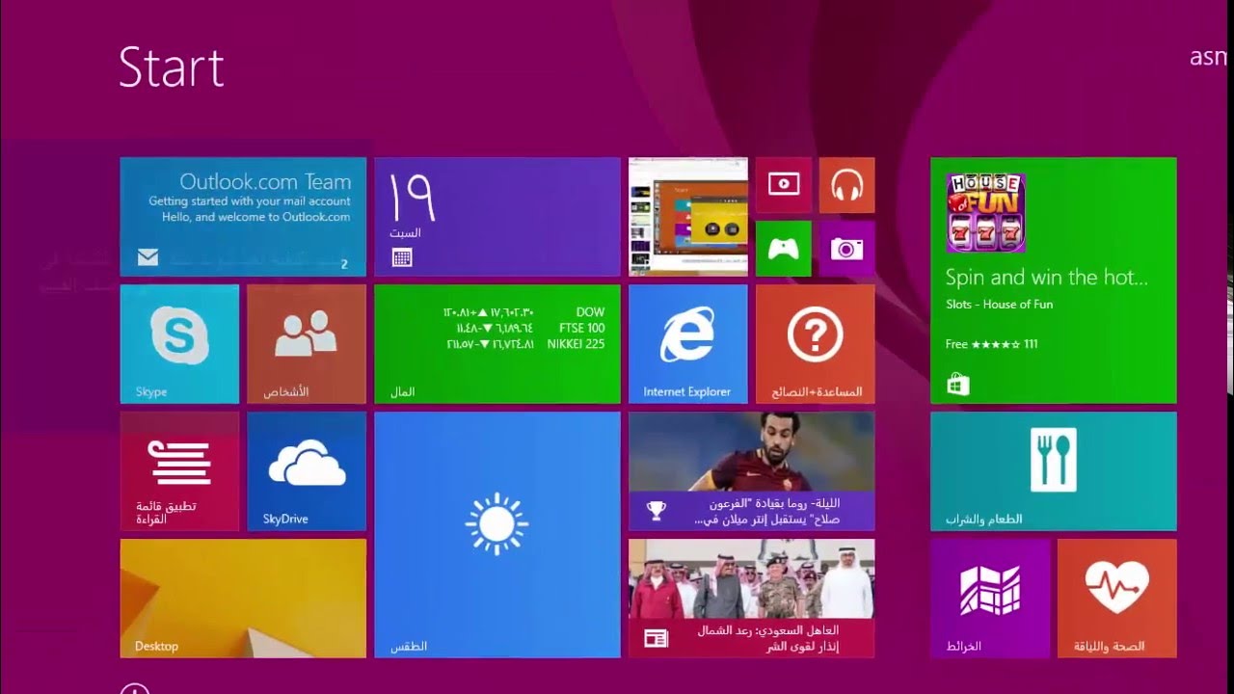
Task: Click the trophy icon on Sports tile
Action: 657,510
